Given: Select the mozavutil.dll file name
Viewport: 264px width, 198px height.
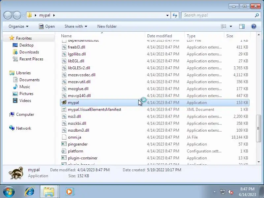Looking at the screenshot, I should 79,82.
